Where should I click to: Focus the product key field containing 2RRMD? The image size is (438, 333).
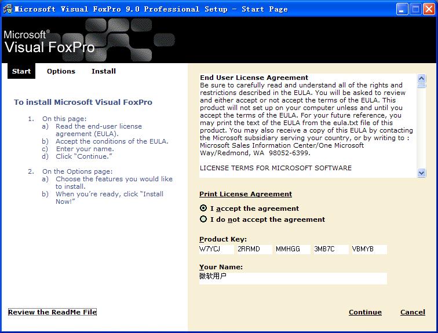[254, 249]
